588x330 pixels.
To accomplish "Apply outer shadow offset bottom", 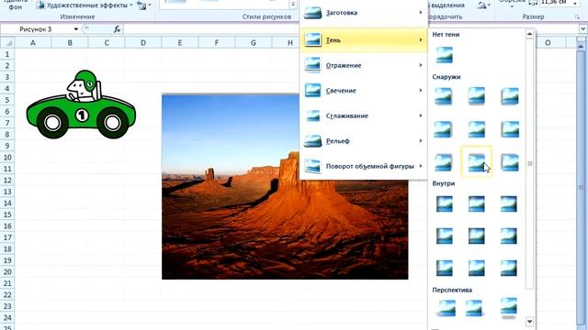I will tap(476, 95).
